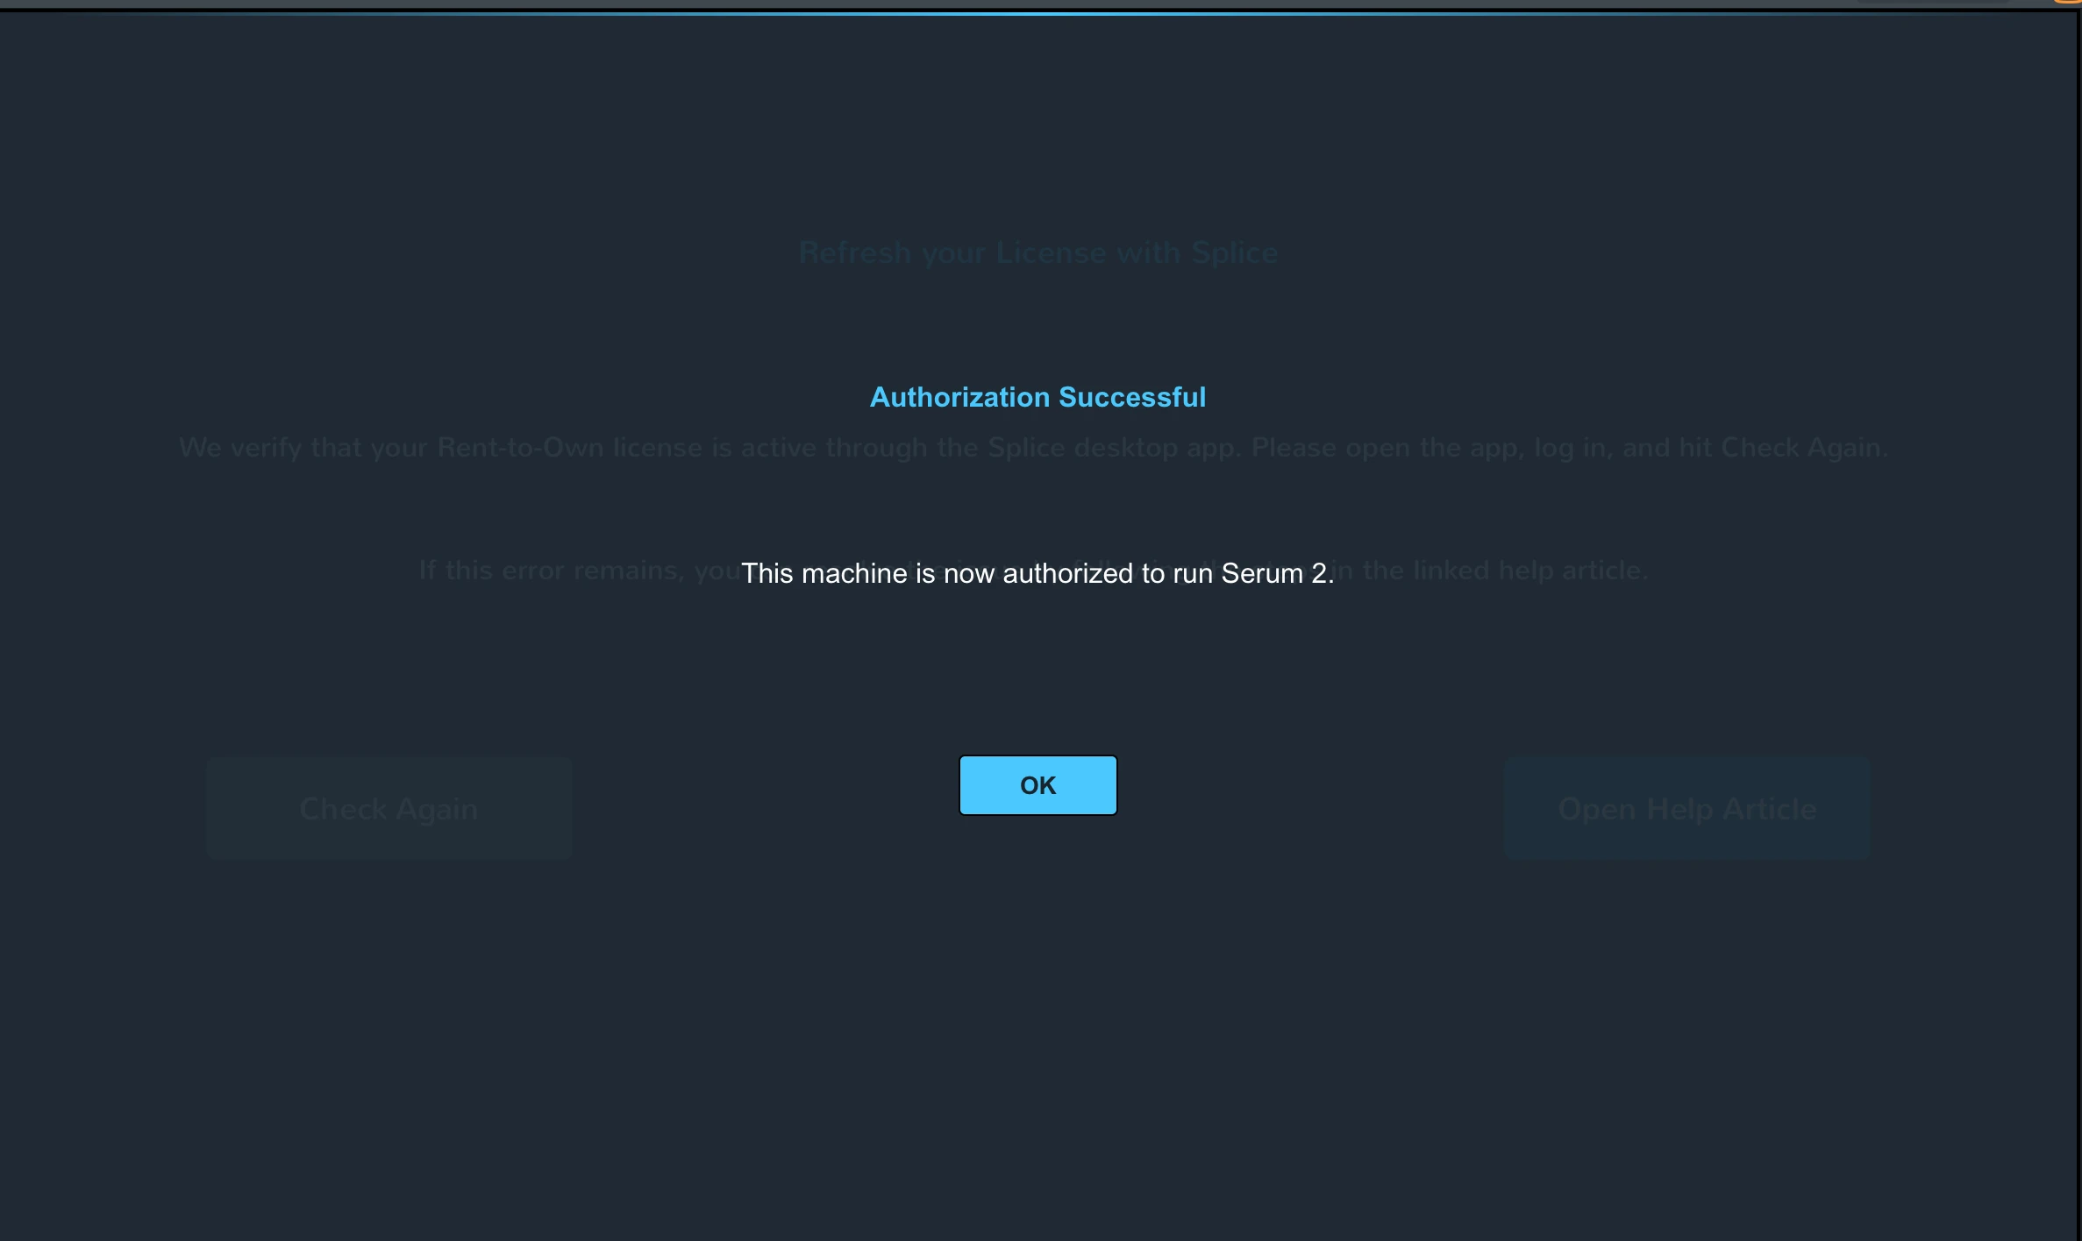
Task: Click the 'Refresh your License with Splice' title
Action: 1038,252
